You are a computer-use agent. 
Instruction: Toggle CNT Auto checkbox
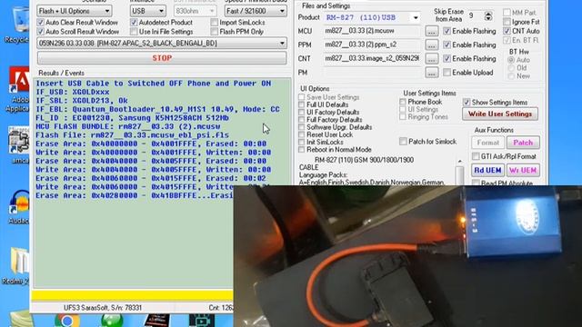click(x=507, y=31)
